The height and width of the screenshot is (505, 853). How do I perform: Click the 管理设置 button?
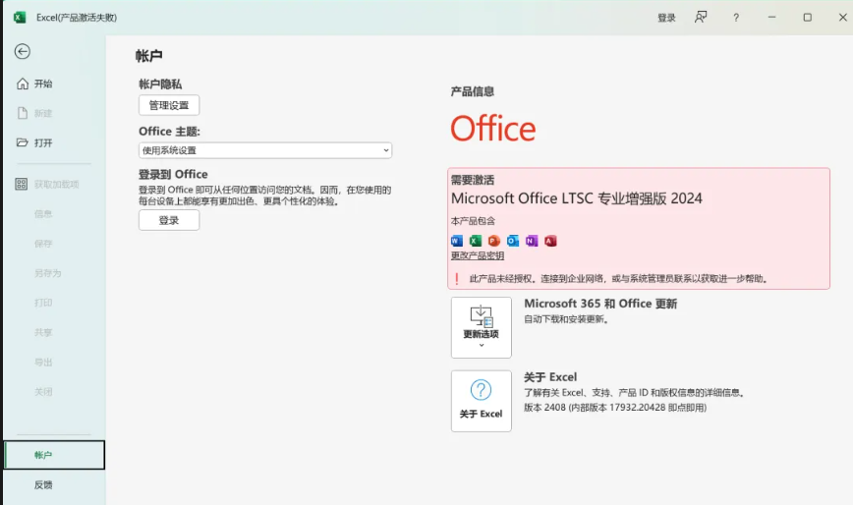pos(169,105)
